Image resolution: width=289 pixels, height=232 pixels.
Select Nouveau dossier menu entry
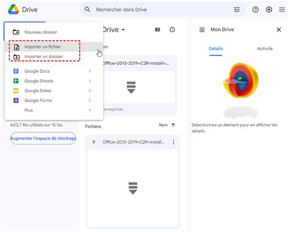coord(54,32)
